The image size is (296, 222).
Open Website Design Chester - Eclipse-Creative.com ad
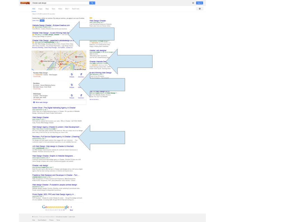(51, 25)
